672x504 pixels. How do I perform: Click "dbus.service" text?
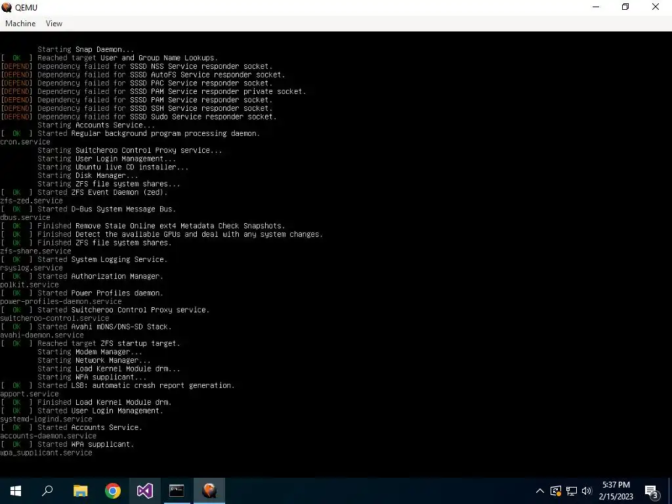pyautogui.click(x=26, y=217)
